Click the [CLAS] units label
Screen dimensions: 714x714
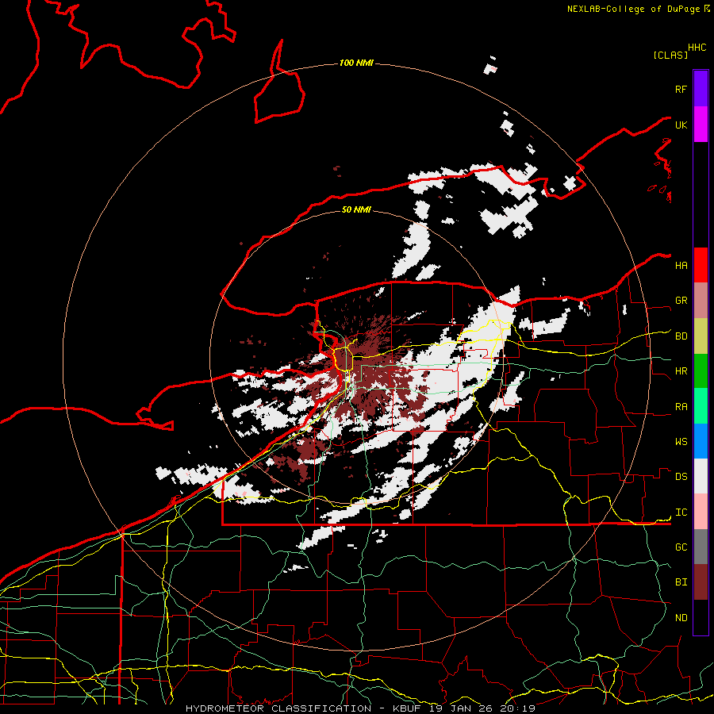[x=670, y=55]
